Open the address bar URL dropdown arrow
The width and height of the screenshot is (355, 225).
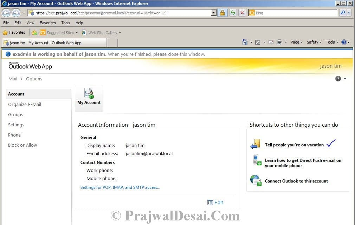click(x=213, y=13)
